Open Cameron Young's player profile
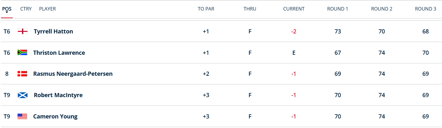Viewport: 442px width, 128px height. tap(55, 117)
